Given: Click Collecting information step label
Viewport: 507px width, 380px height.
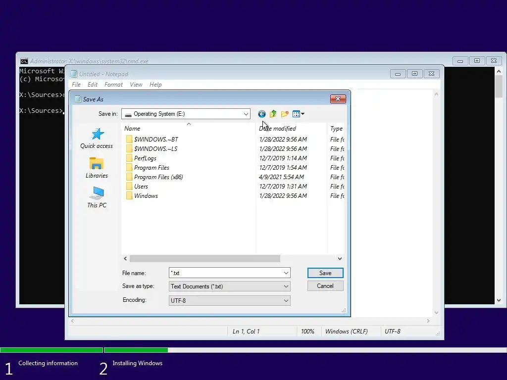Looking at the screenshot, I should (x=48, y=363).
